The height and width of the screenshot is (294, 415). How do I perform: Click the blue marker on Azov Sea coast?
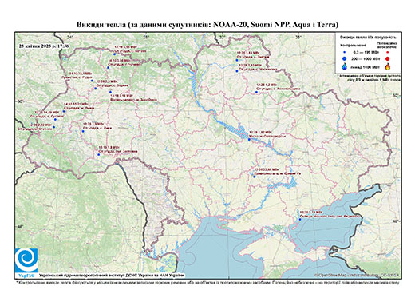300,220
